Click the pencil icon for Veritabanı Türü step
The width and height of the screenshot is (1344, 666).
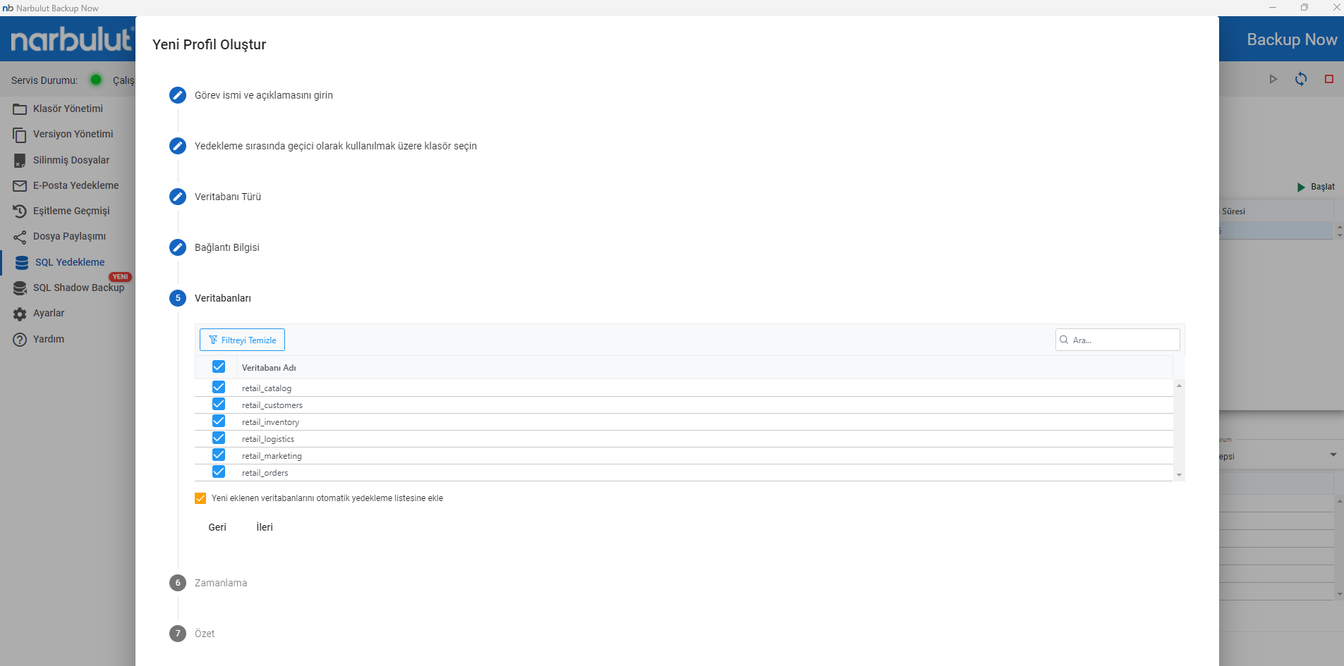point(178,197)
